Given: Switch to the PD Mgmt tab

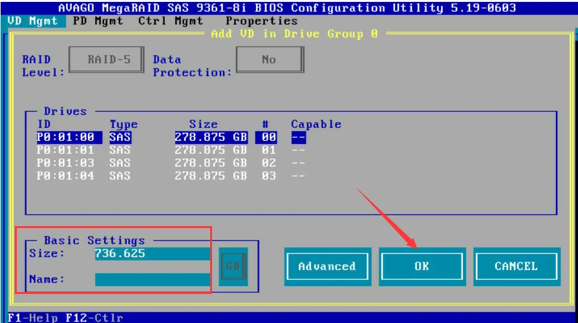Looking at the screenshot, I should (x=98, y=21).
